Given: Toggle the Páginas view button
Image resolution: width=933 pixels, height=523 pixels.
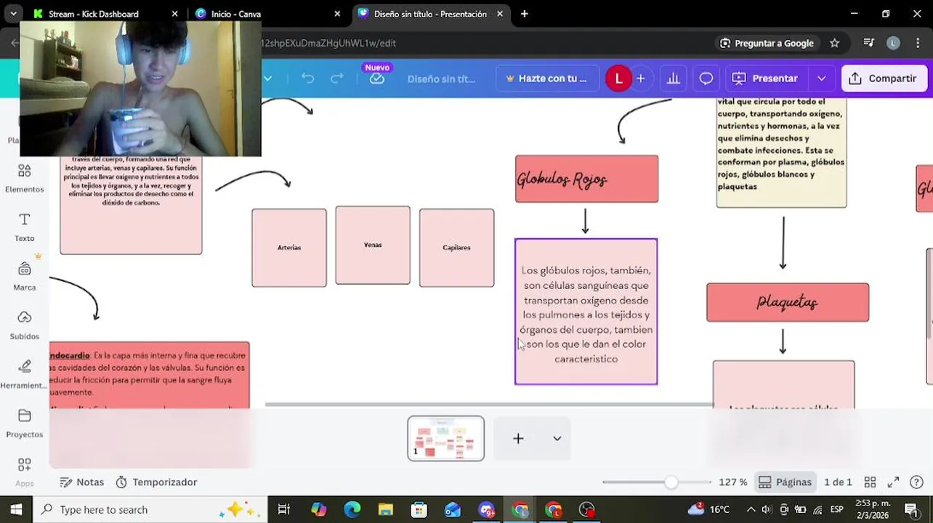Looking at the screenshot, I should 785,482.
